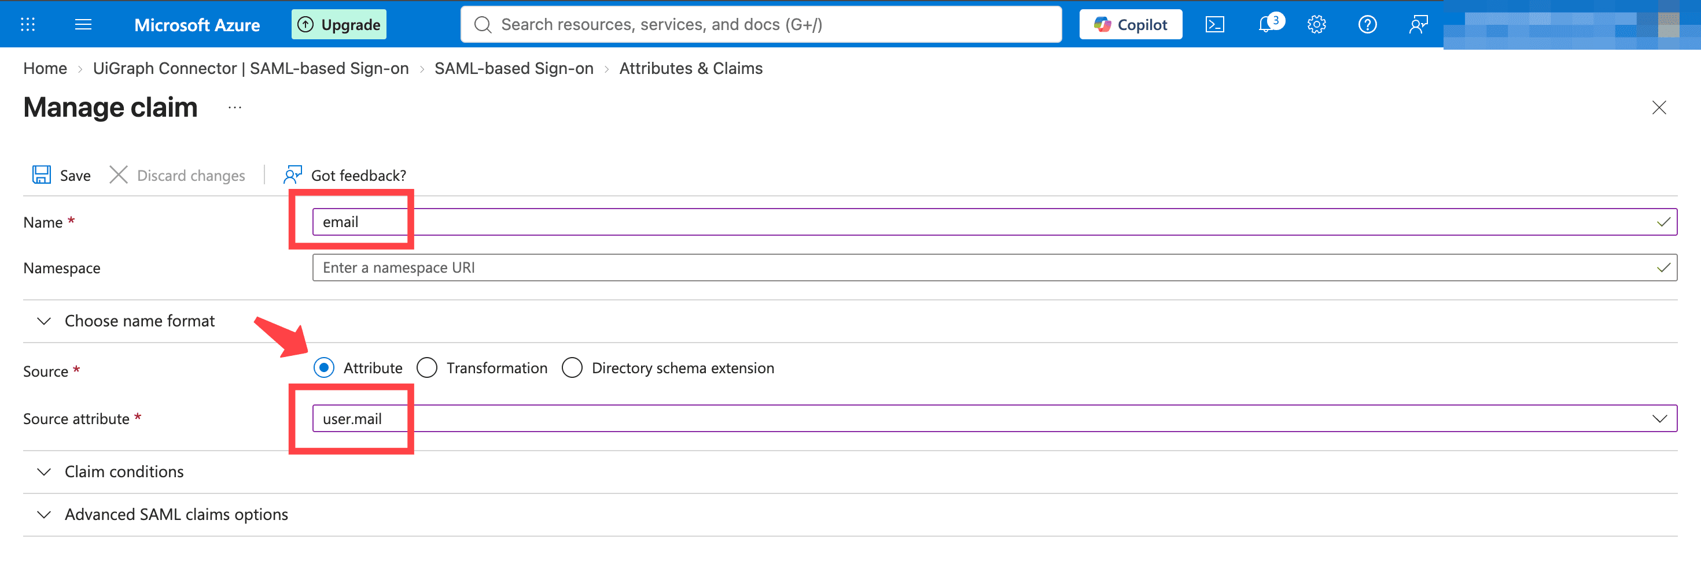1701x587 pixels.
Task: Focus the search resources box
Action: pyautogui.click(x=761, y=24)
